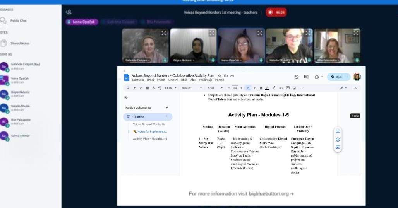The height and width of the screenshot is (208, 398).
Task: View cloud save status icon
Action: (x=232, y=75)
